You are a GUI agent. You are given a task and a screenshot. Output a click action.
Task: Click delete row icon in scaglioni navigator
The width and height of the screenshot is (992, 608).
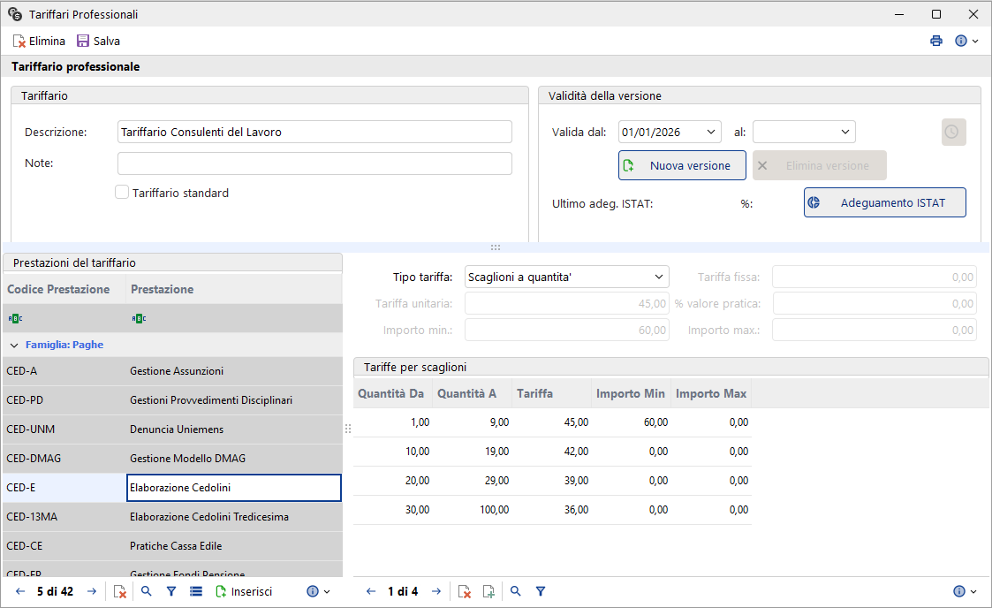(465, 591)
